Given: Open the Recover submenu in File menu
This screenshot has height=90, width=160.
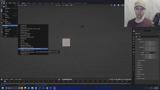Looking at the screenshot, I should pyautogui.click(x=10, y=11).
